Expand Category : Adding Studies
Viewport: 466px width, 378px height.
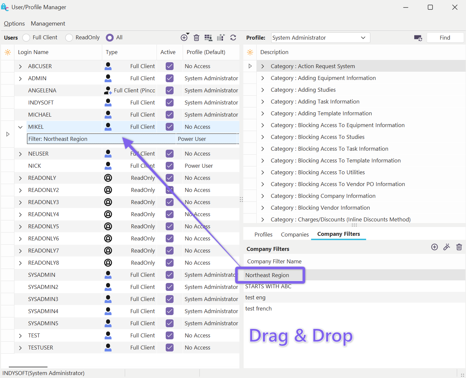pyautogui.click(x=263, y=90)
